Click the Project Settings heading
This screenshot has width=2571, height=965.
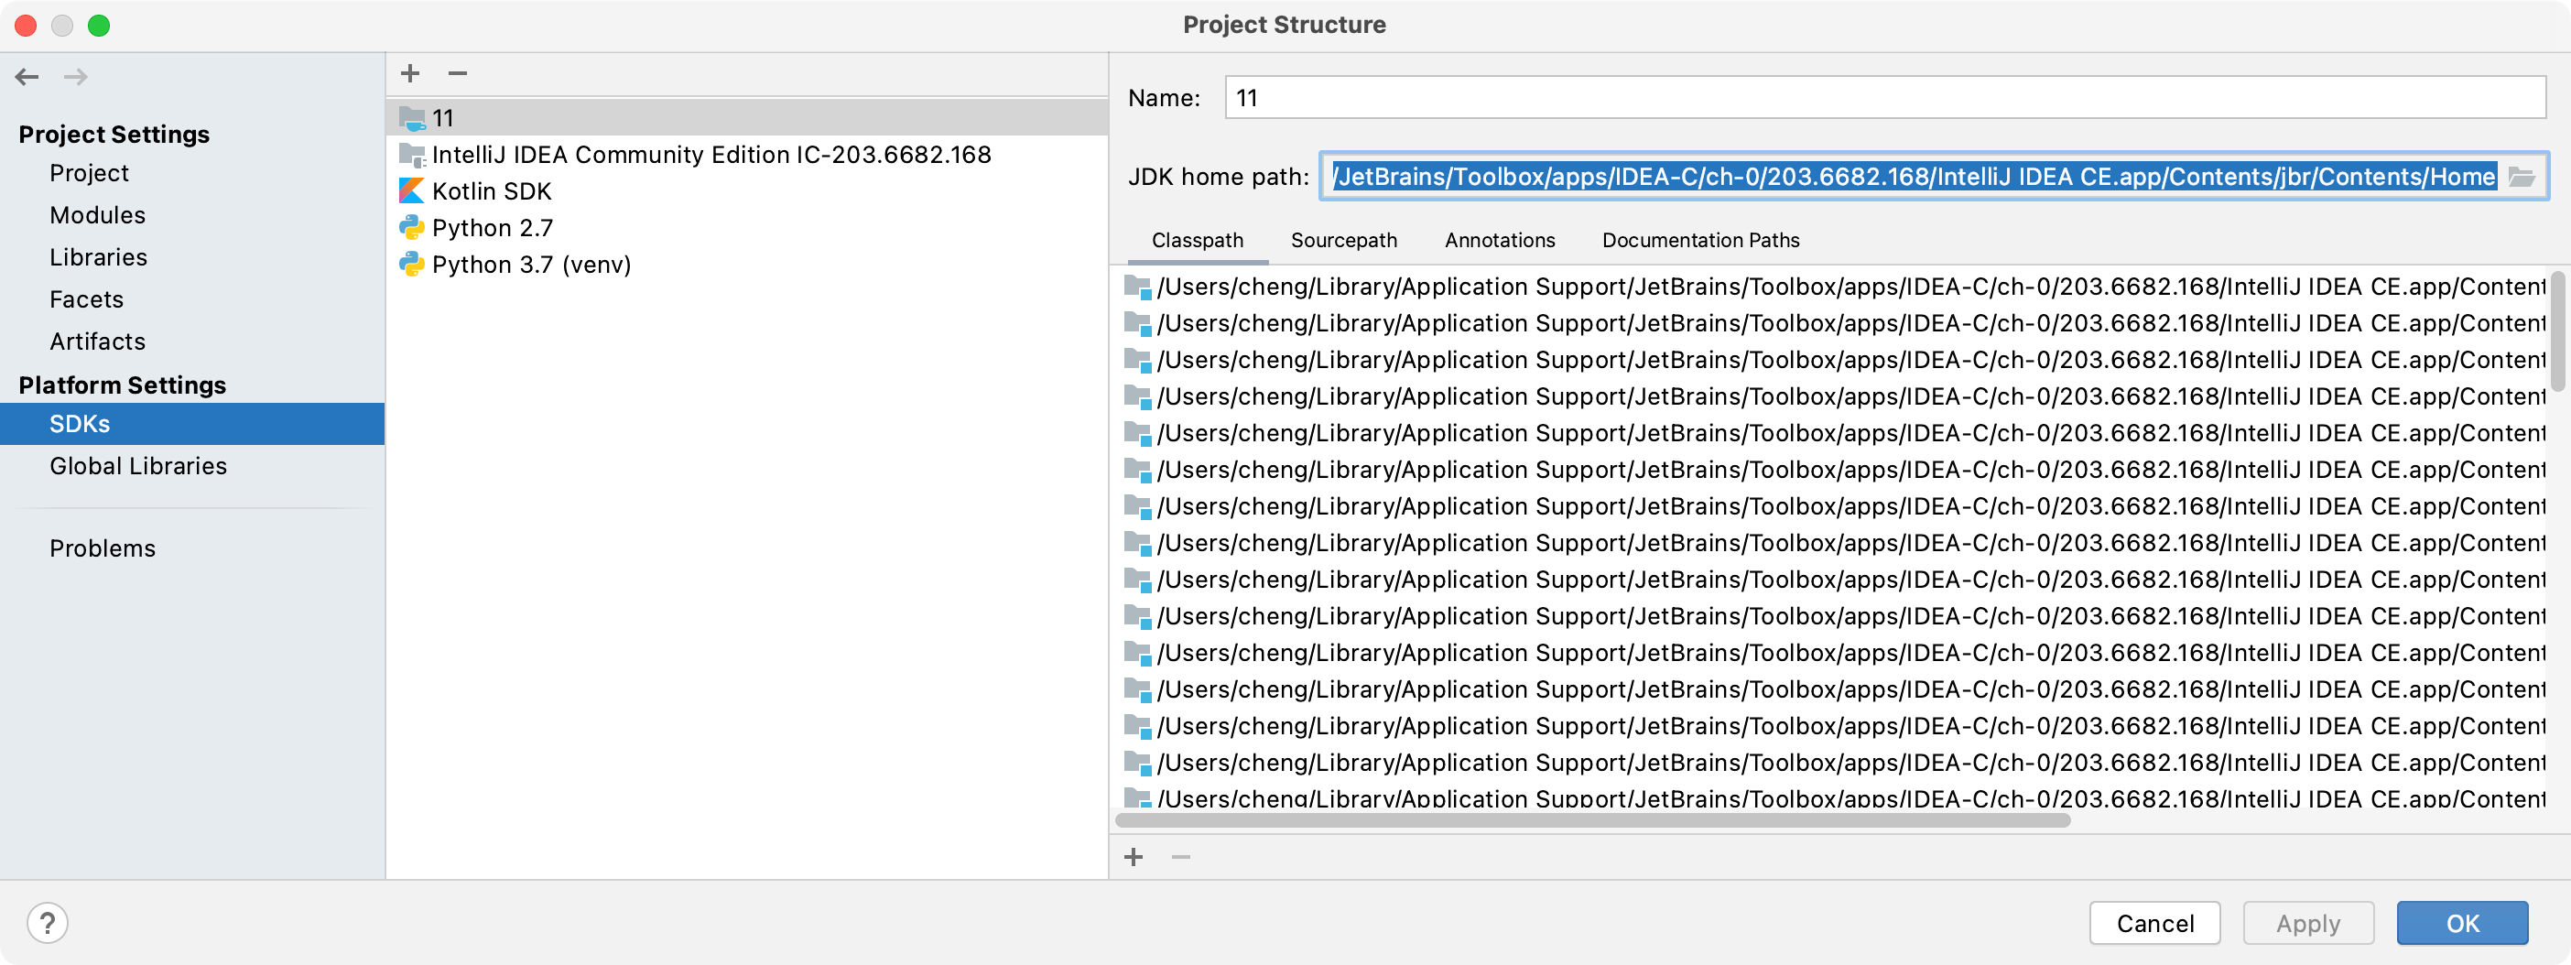pos(114,135)
